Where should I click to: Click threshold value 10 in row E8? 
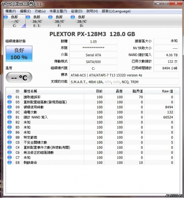tap(141, 163)
